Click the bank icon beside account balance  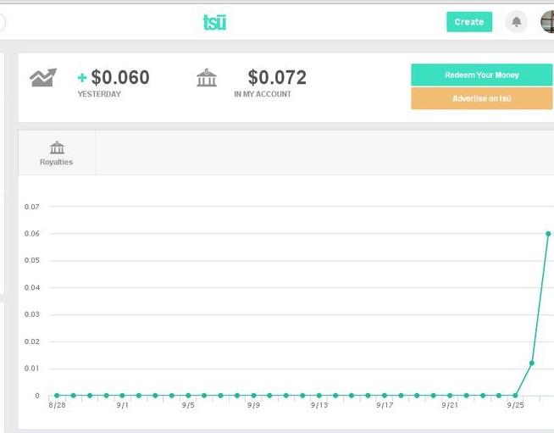point(206,78)
